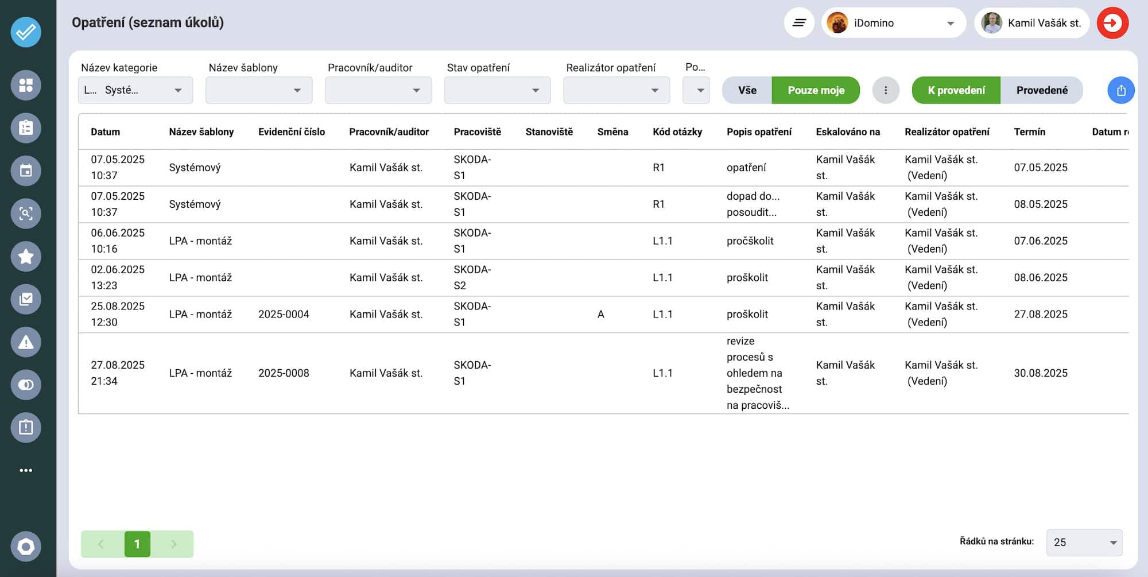Sort by the Termín column header
Screen dimensions: 1148x577
point(1029,132)
